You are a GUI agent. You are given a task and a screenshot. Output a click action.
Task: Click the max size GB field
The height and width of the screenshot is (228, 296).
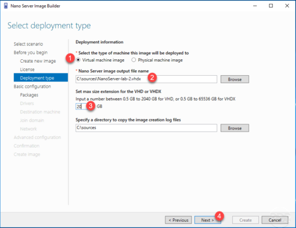(x=82, y=106)
